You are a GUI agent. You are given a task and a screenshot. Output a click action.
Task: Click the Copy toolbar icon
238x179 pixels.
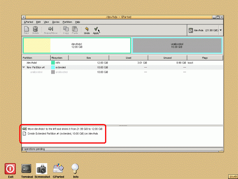tap(66, 30)
